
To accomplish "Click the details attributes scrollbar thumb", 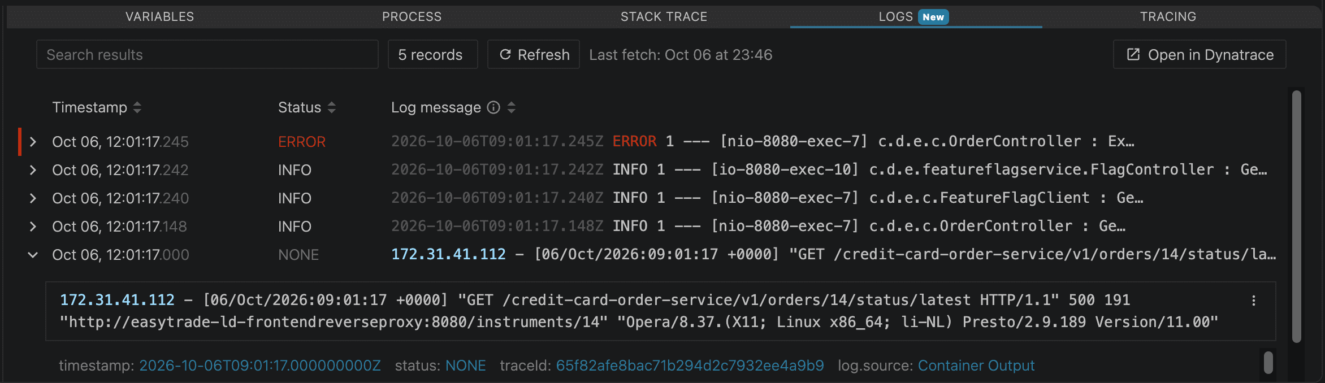I will coord(1268,363).
